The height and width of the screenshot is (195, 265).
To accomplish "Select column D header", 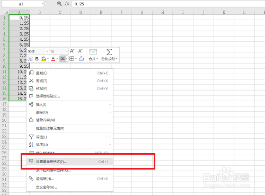I will tap(81, 12).
